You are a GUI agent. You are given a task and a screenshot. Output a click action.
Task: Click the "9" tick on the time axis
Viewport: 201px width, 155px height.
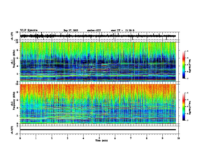162,138
